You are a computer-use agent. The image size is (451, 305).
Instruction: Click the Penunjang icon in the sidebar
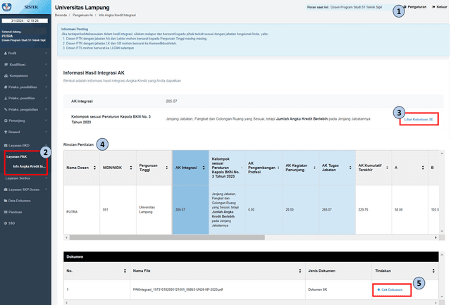(x=6, y=120)
